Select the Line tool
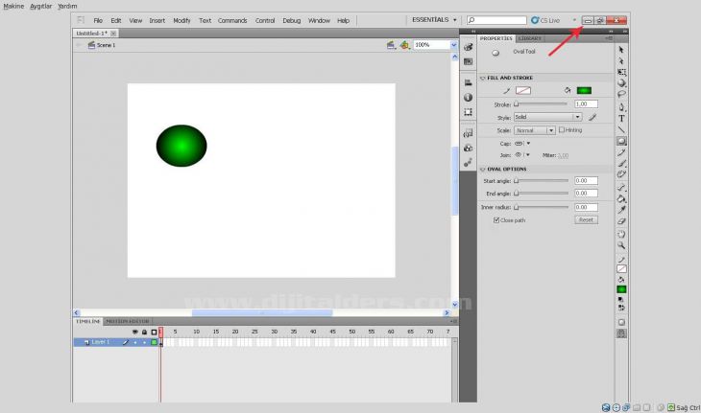Image resolution: width=701 pixels, height=413 pixels. 621,129
